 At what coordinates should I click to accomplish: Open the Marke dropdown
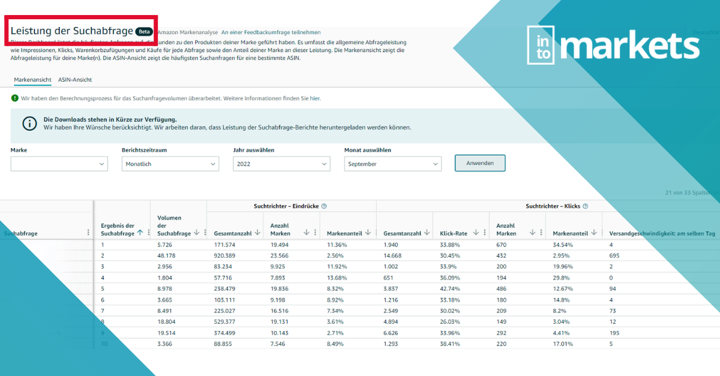59,164
